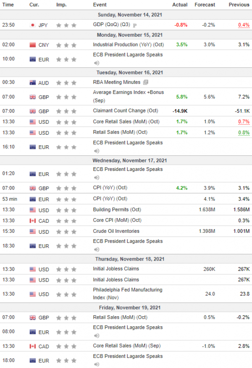
Task: Click the speaker icon under the Friday 08:00 Lagarde speech
Action: [x=97, y=336]
